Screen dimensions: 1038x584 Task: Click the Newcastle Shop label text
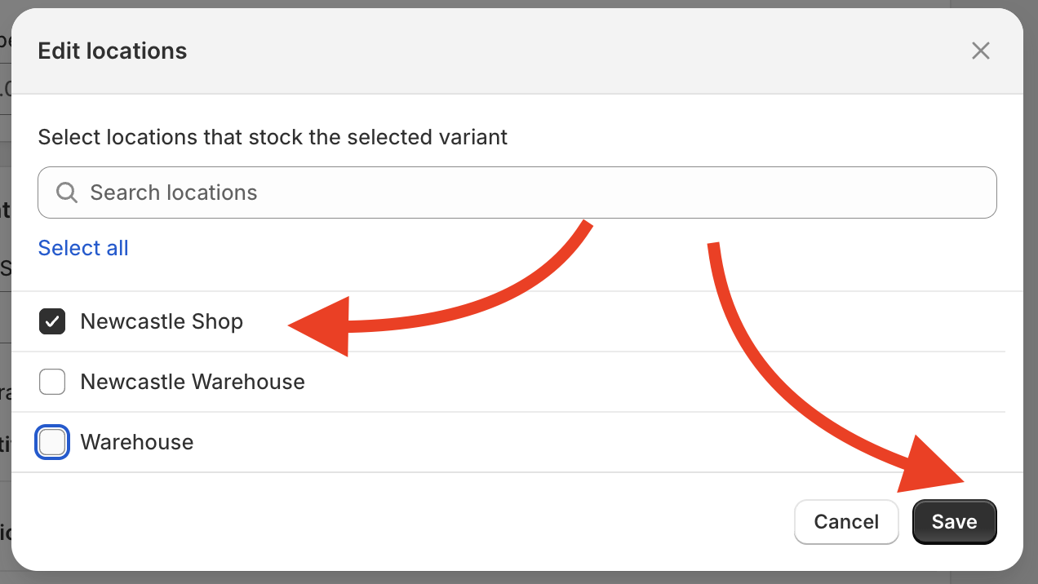pyautogui.click(x=162, y=321)
